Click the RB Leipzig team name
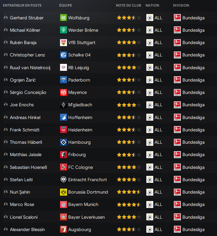Screen dimensions: 217x236 point(78,68)
